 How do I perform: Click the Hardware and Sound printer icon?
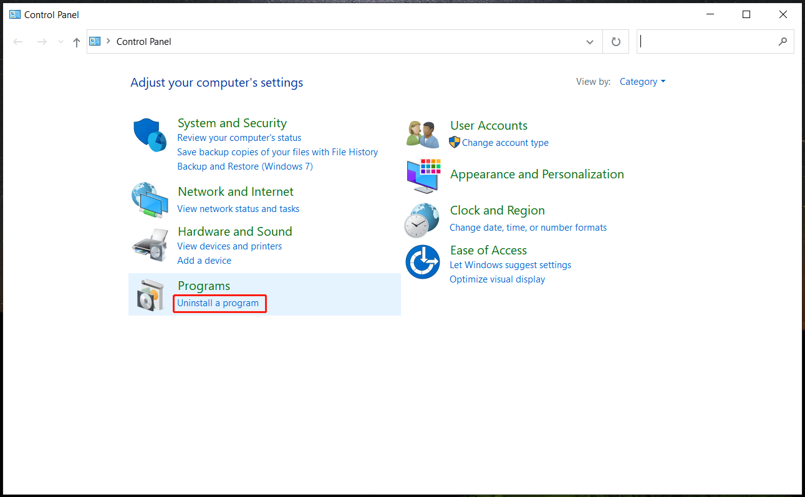(x=150, y=245)
